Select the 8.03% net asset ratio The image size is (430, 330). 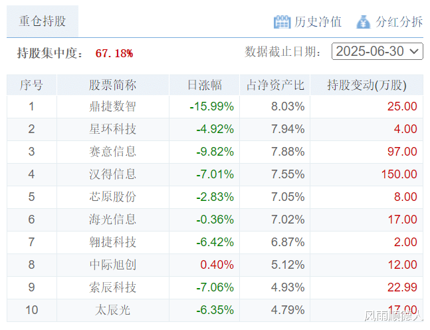(288, 106)
